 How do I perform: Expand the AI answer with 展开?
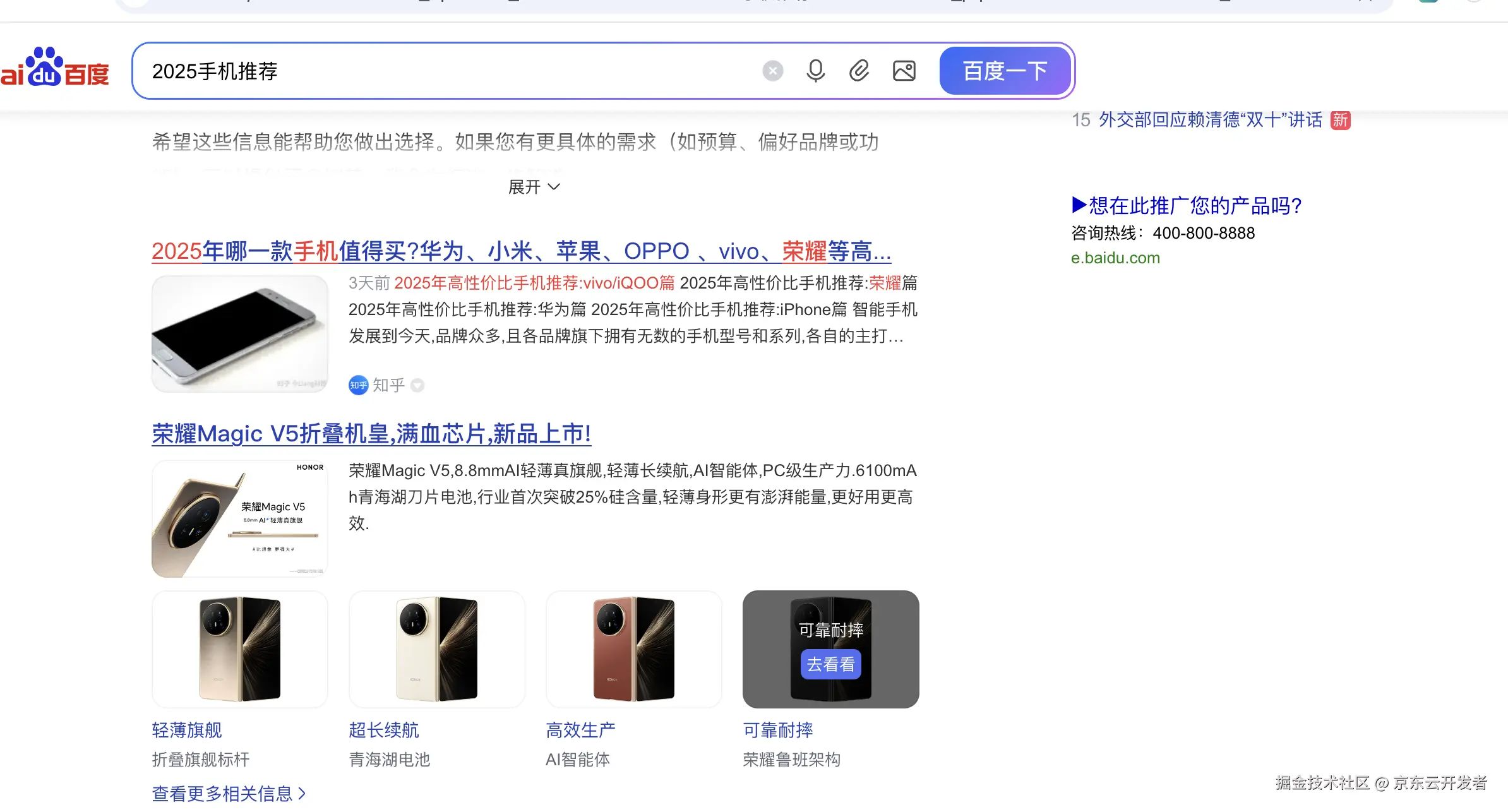coord(534,187)
